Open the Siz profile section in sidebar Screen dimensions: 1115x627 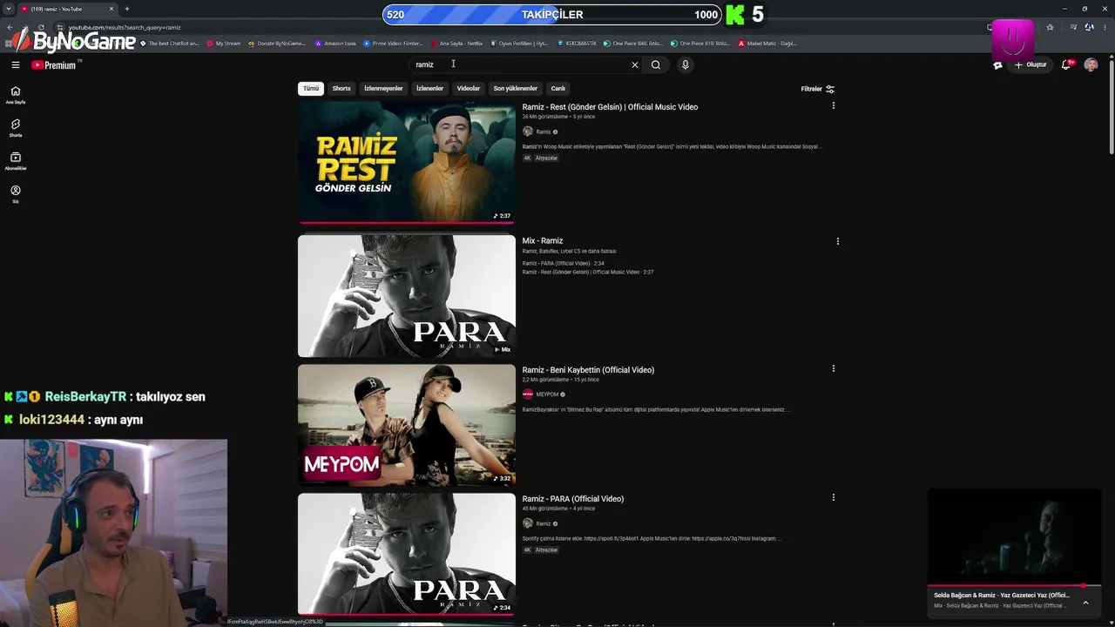pyautogui.click(x=16, y=194)
